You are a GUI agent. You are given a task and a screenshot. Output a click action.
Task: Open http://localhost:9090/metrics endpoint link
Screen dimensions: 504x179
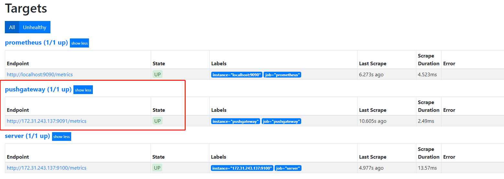[x=40, y=75]
